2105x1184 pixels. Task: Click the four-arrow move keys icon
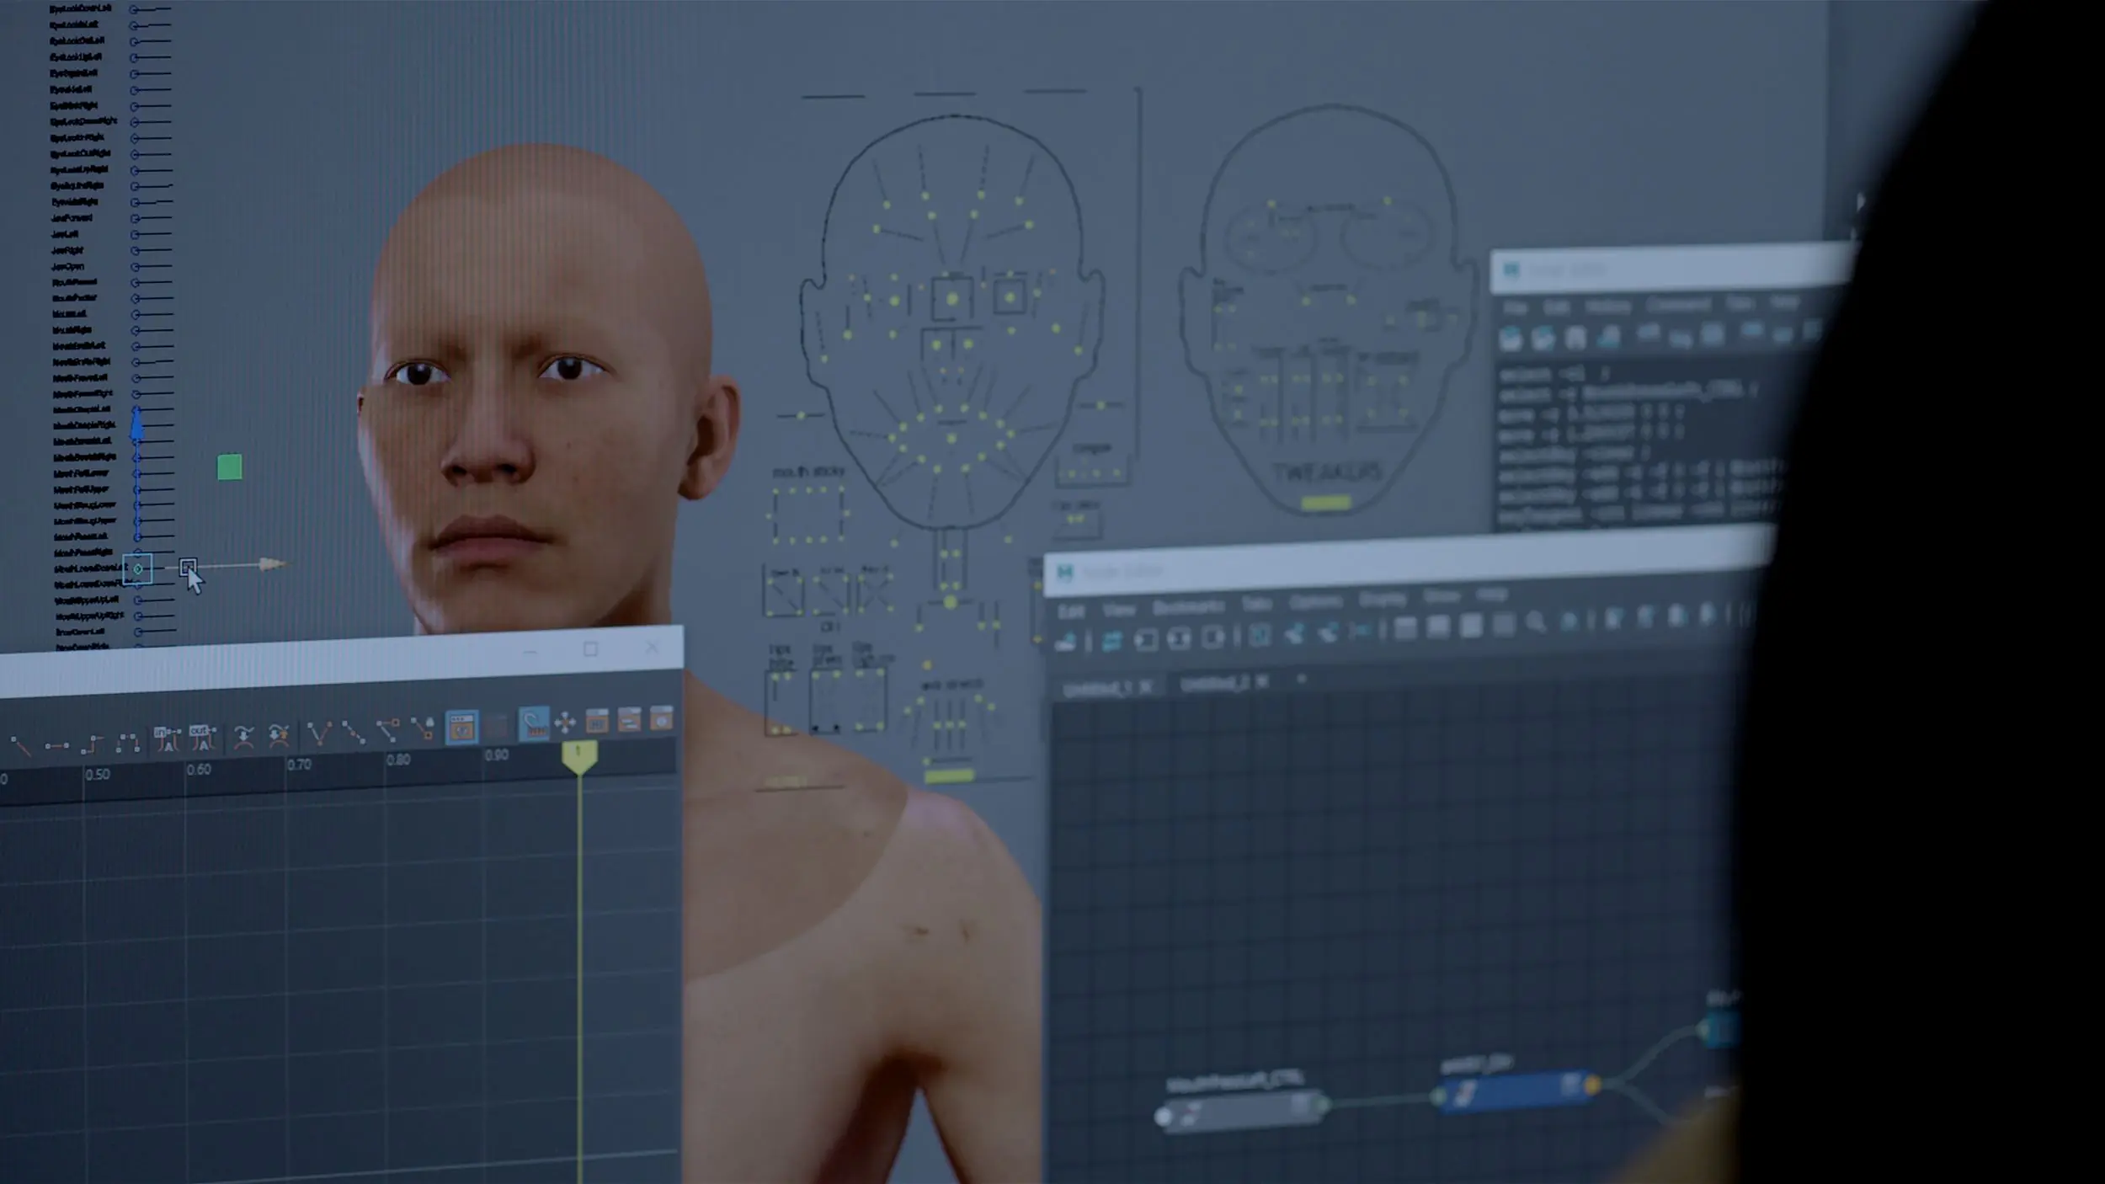pos(565,723)
